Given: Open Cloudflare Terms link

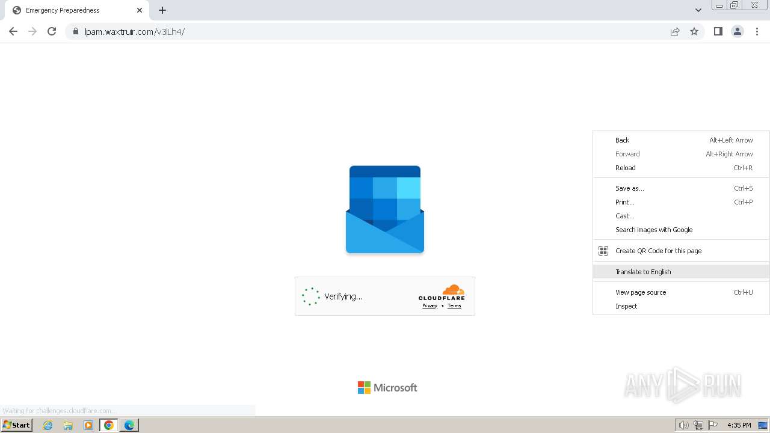Looking at the screenshot, I should tap(454, 306).
